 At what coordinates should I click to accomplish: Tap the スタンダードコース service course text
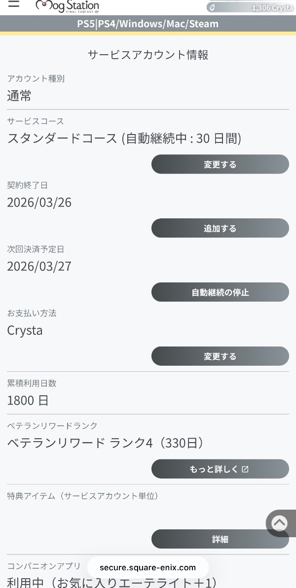pyautogui.click(x=124, y=138)
